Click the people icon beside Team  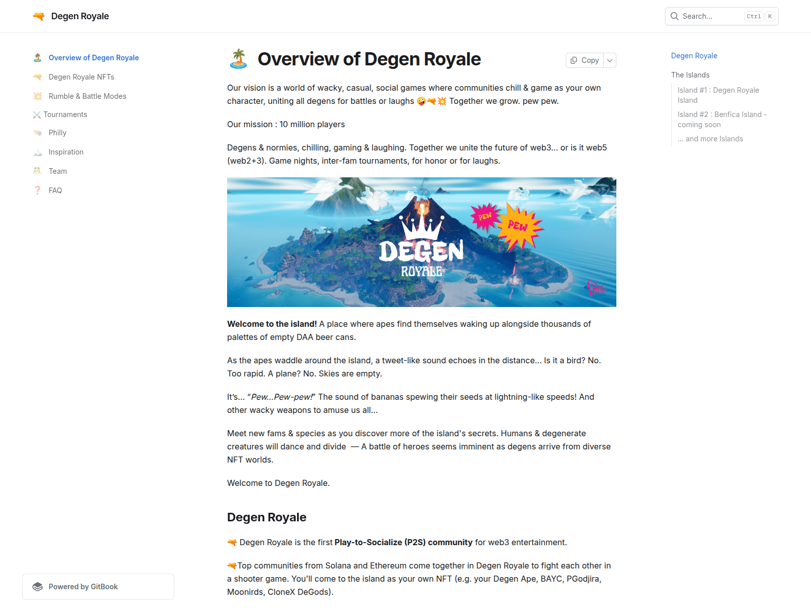click(38, 171)
